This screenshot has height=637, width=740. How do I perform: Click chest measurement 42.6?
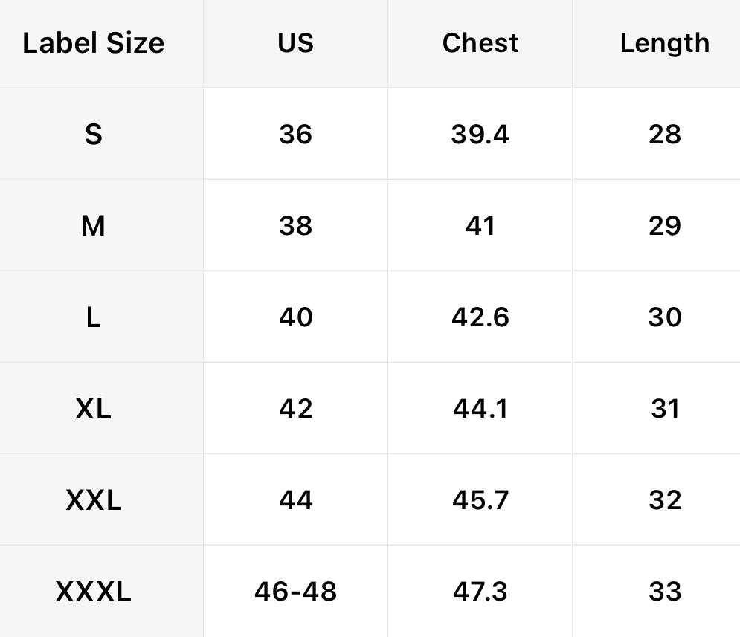[480, 317]
